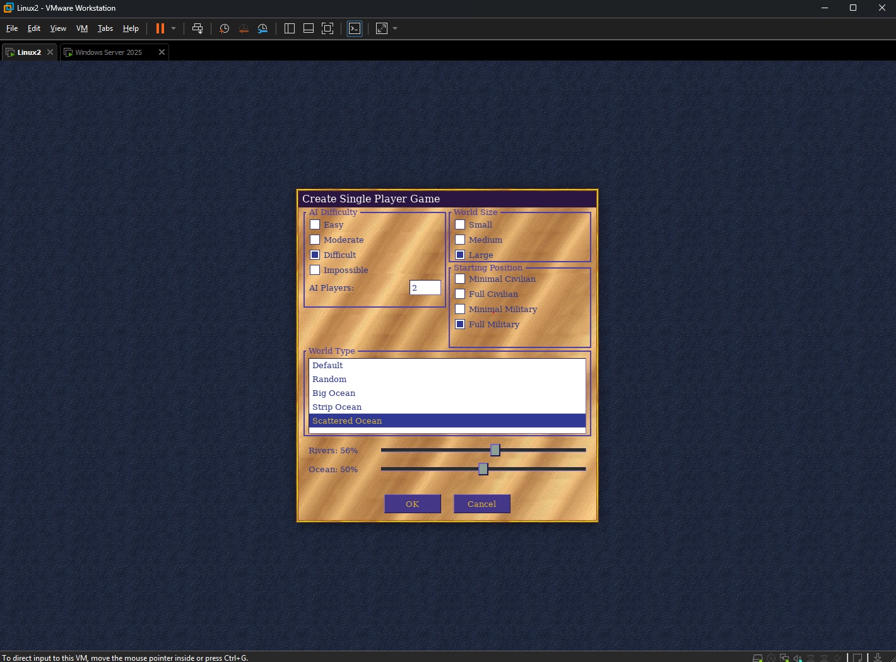Open the Edit menu

34,28
